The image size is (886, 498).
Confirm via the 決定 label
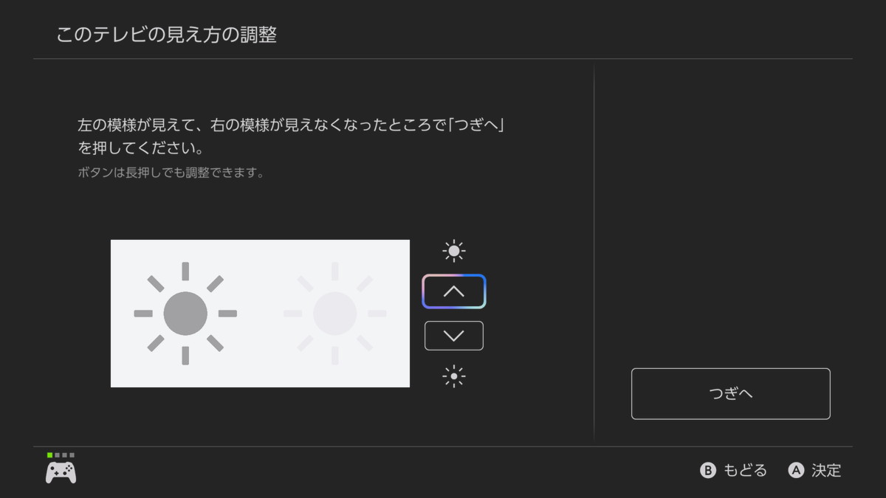point(826,471)
